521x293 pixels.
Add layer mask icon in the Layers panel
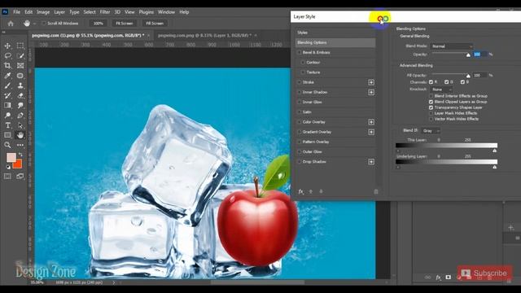[449, 277]
